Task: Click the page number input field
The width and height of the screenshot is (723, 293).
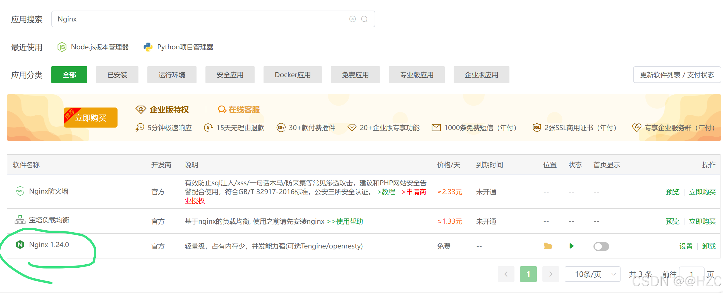Action: 692,274
